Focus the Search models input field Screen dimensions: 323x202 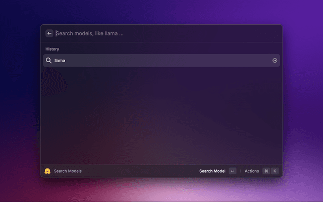tap(151, 33)
